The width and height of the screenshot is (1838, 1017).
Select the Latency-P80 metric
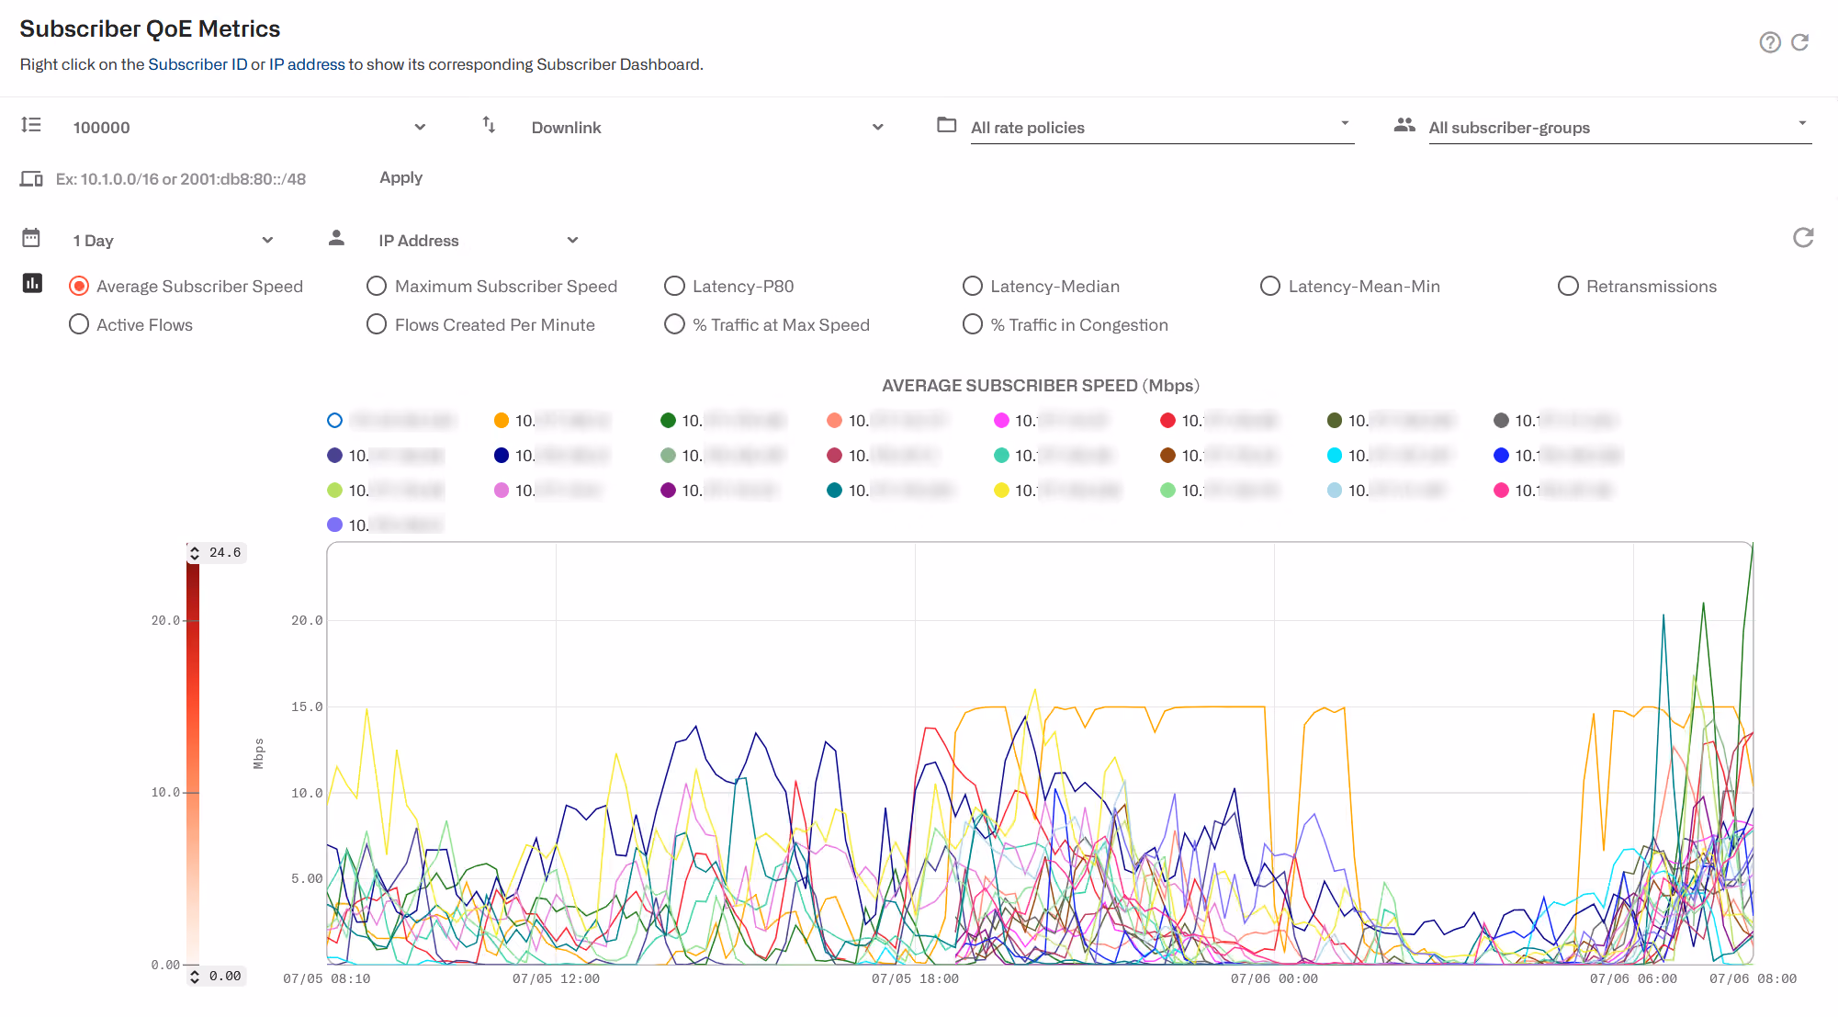[728, 286]
